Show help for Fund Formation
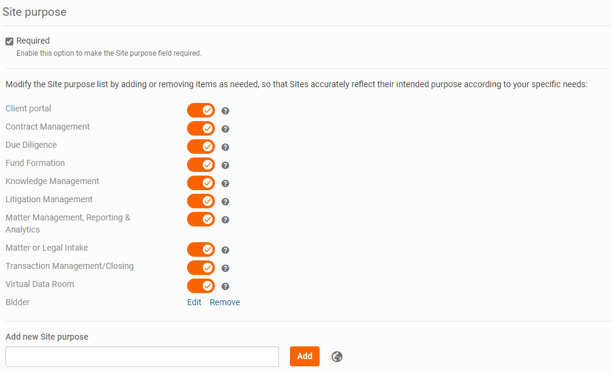 pyautogui.click(x=225, y=165)
